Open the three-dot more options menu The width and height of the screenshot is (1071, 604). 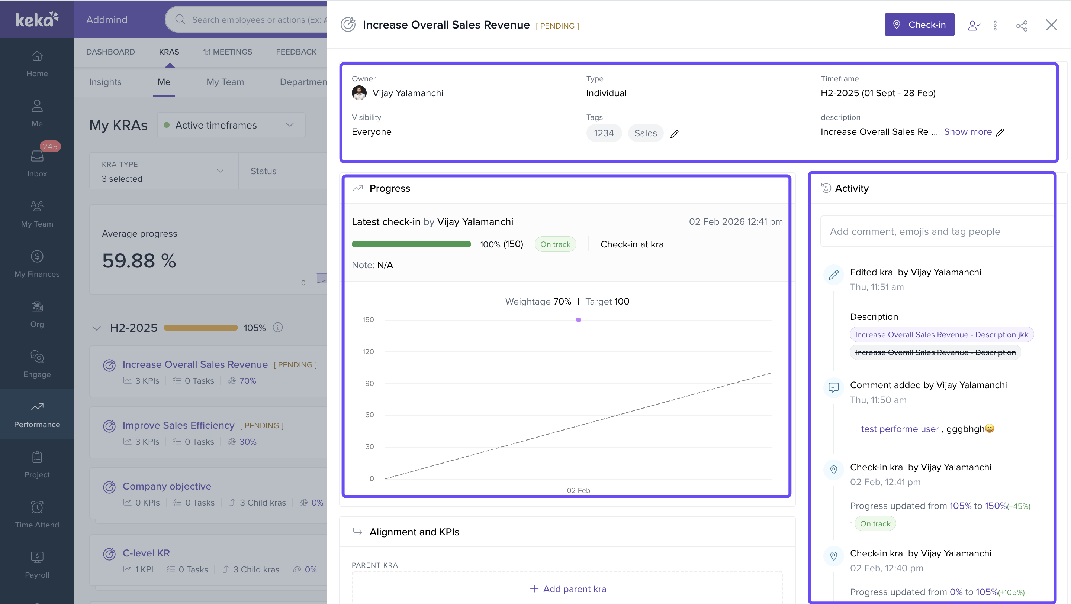click(995, 26)
